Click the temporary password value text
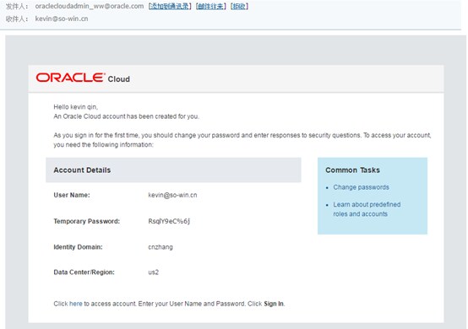The width and height of the screenshot is (468, 329). [169, 221]
